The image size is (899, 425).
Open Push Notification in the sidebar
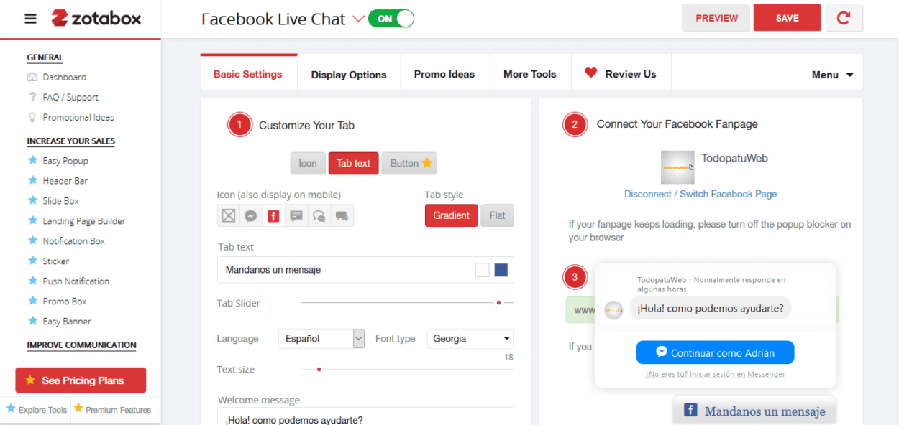tap(76, 281)
